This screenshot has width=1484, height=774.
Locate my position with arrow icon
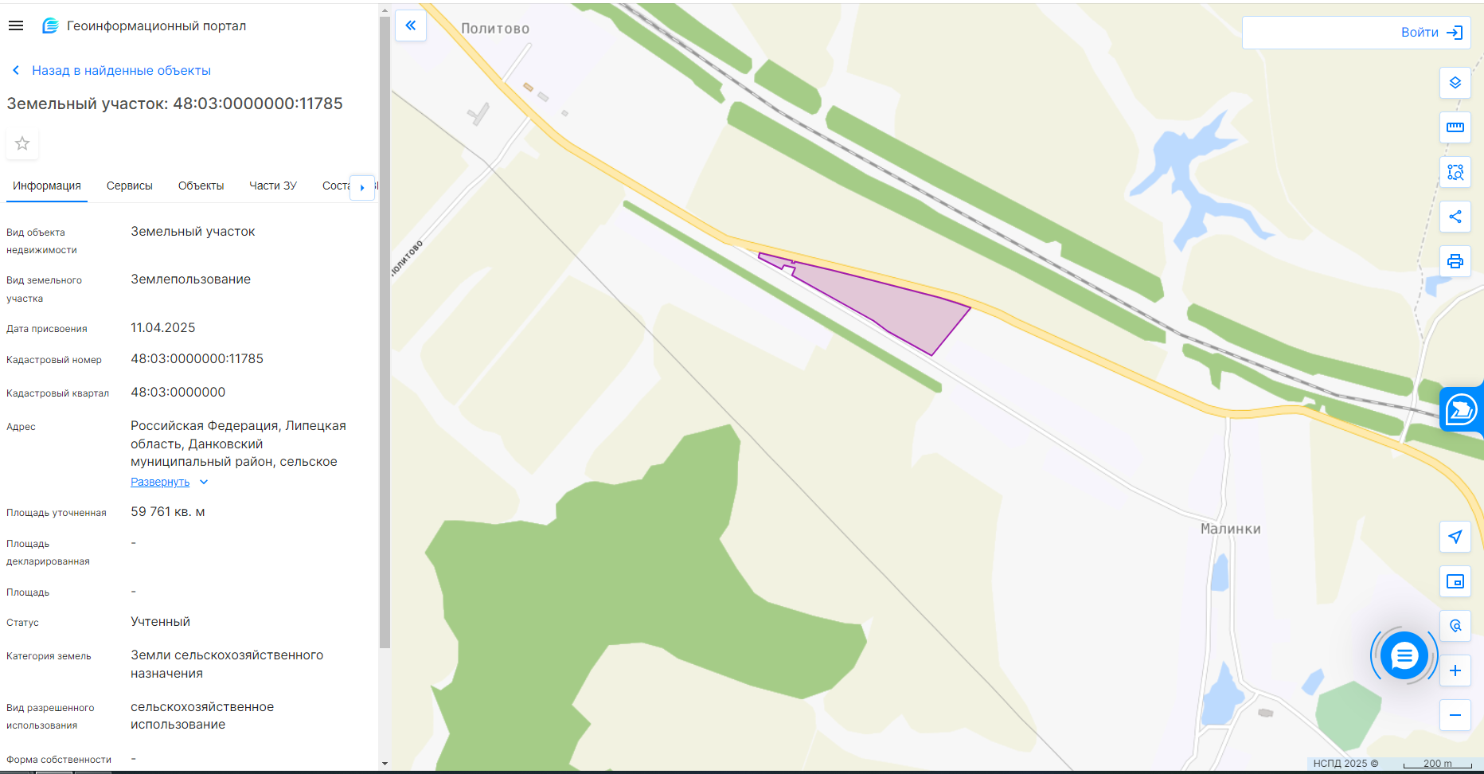click(x=1455, y=537)
